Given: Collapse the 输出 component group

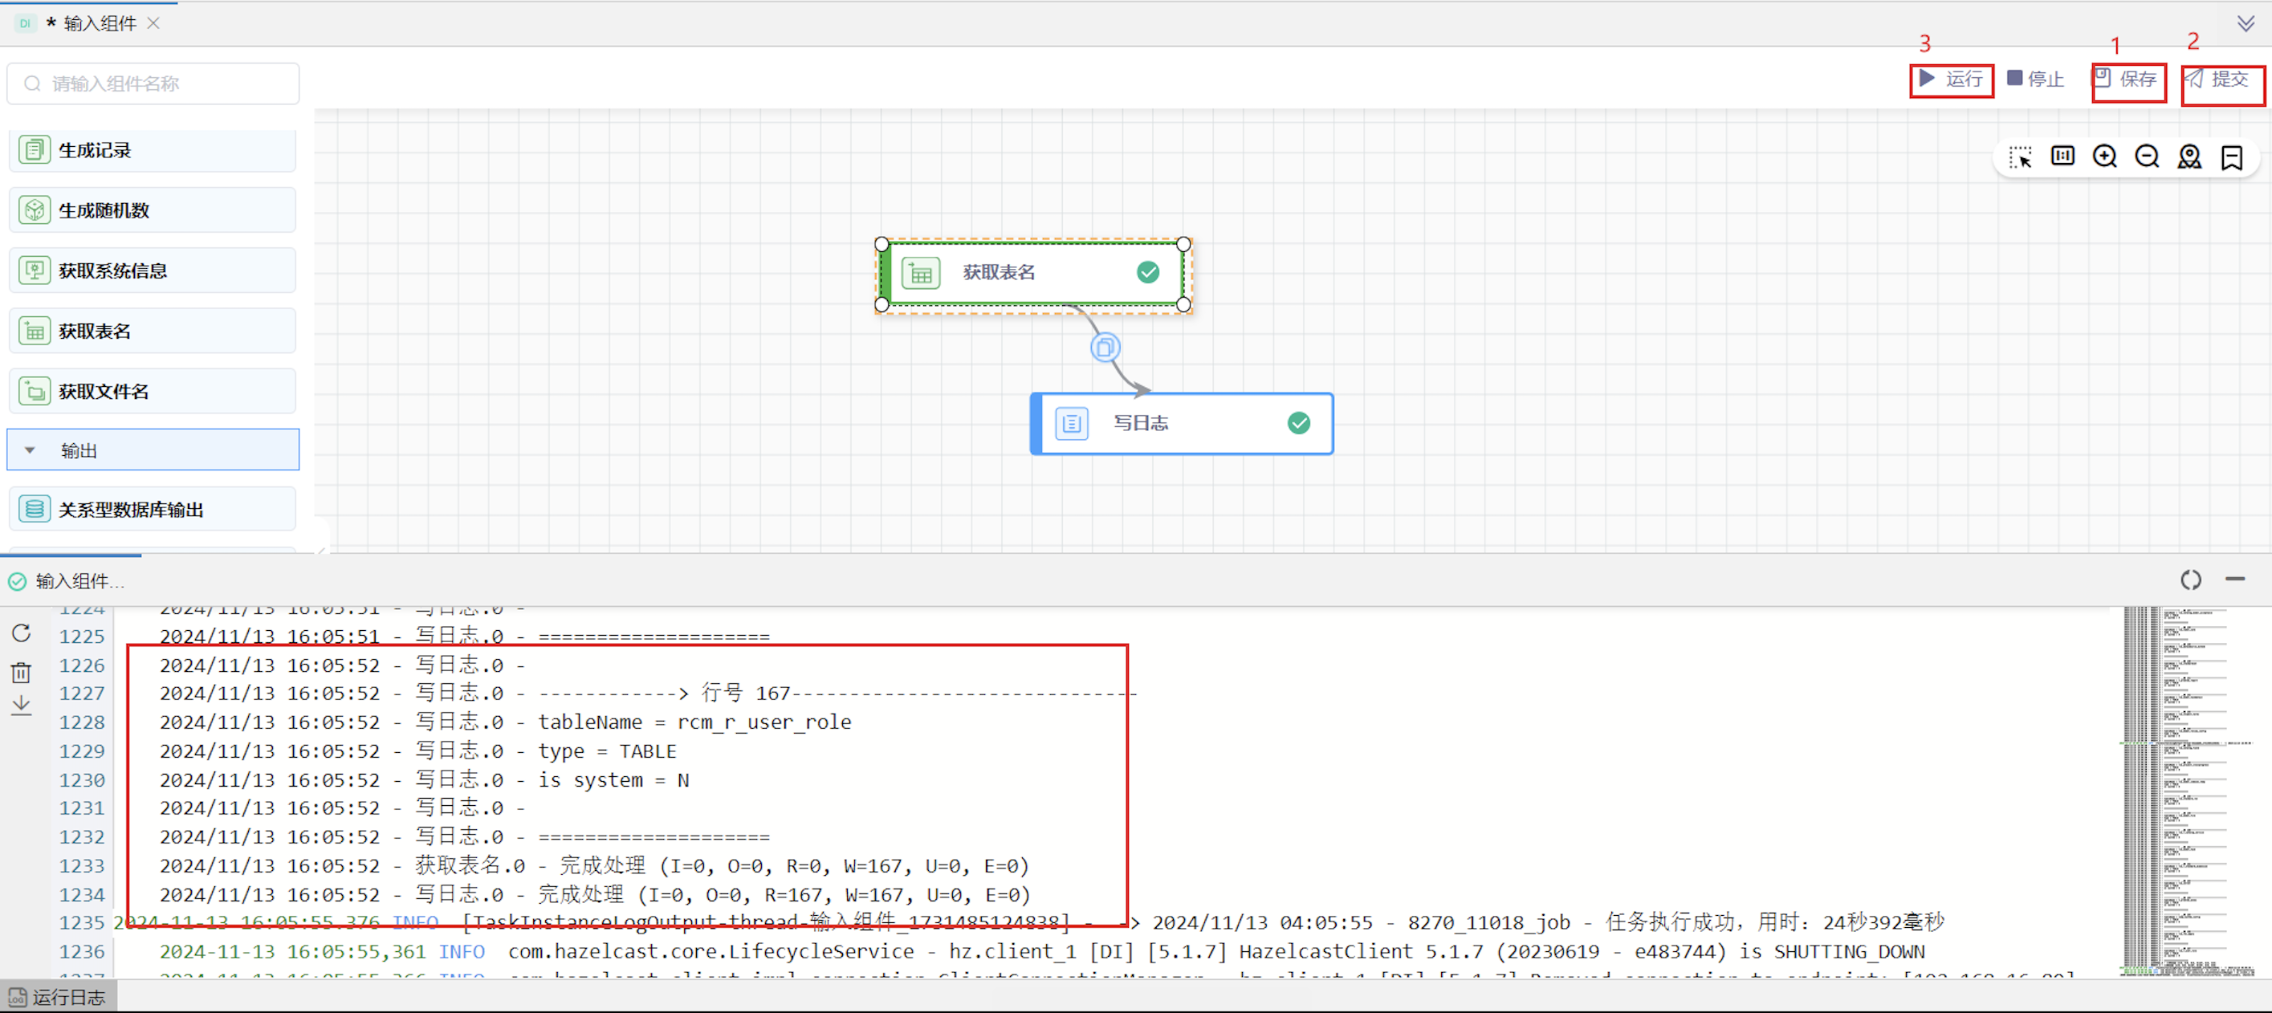Looking at the screenshot, I should 30,450.
